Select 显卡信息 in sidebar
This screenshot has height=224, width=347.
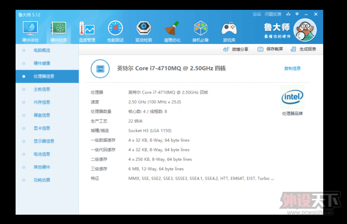pyautogui.click(x=47, y=128)
